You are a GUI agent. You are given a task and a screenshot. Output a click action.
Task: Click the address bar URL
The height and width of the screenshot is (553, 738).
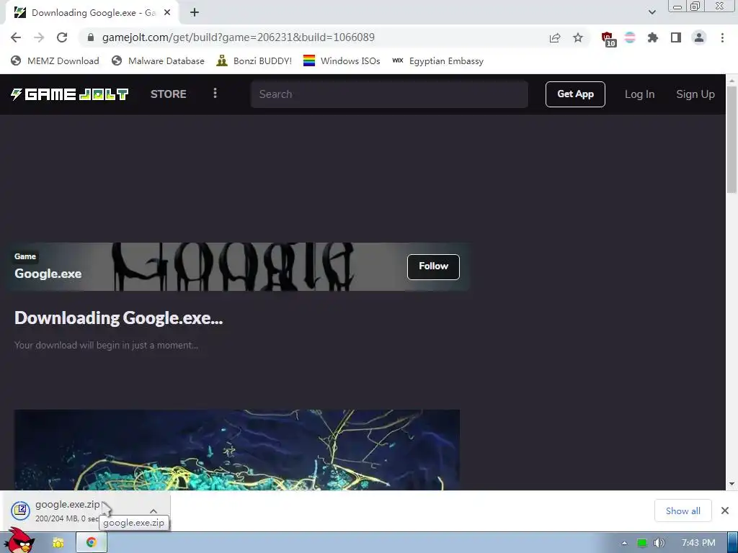click(x=238, y=37)
